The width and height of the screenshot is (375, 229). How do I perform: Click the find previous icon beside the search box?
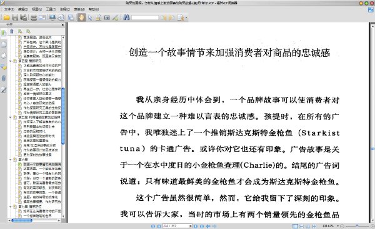click(x=163, y=18)
